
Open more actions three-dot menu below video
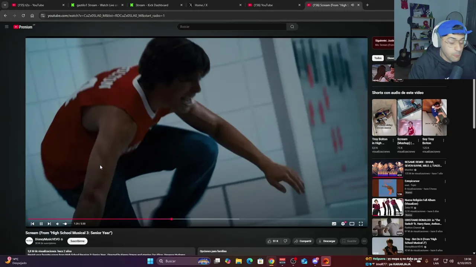coord(364,241)
